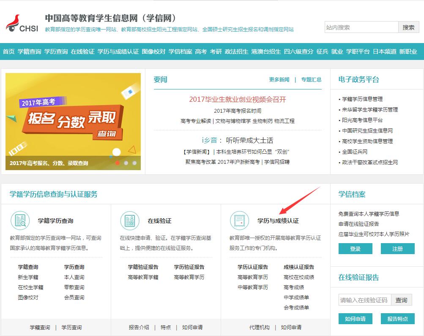Select the first carousel dot on banner
The image size is (424, 336).
(x=118, y=163)
